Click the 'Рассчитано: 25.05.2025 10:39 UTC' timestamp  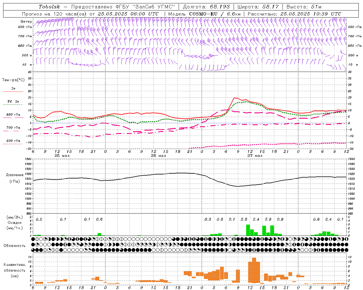click(294, 14)
